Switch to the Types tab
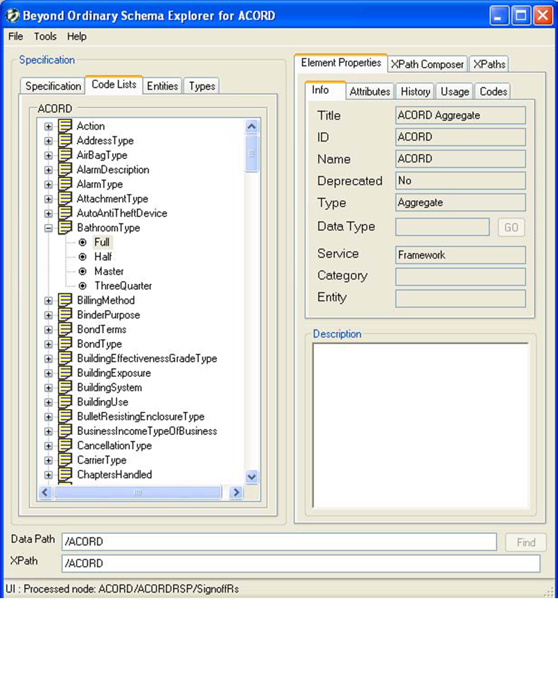Viewport: 558px width, 698px height. (x=202, y=86)
